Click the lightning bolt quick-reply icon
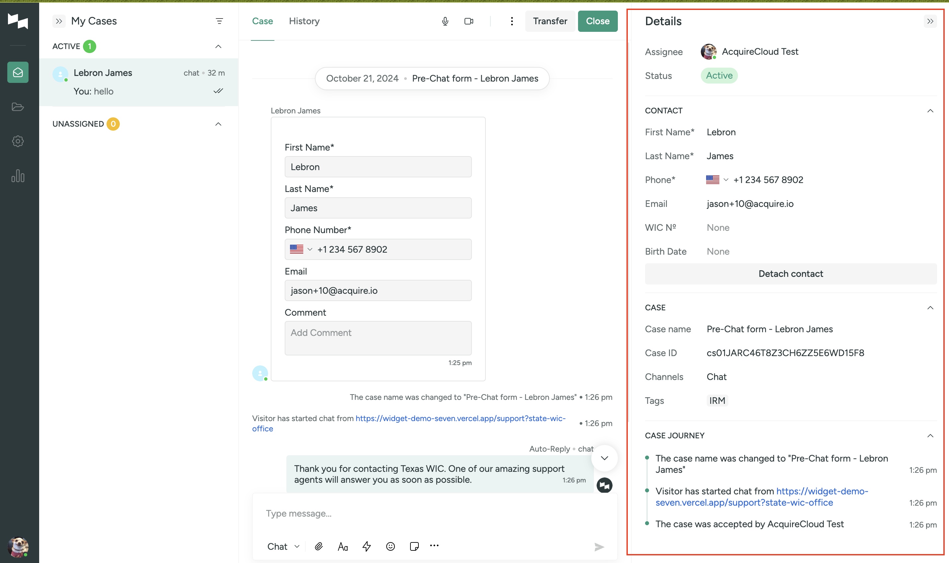 [x=367, y=545]
